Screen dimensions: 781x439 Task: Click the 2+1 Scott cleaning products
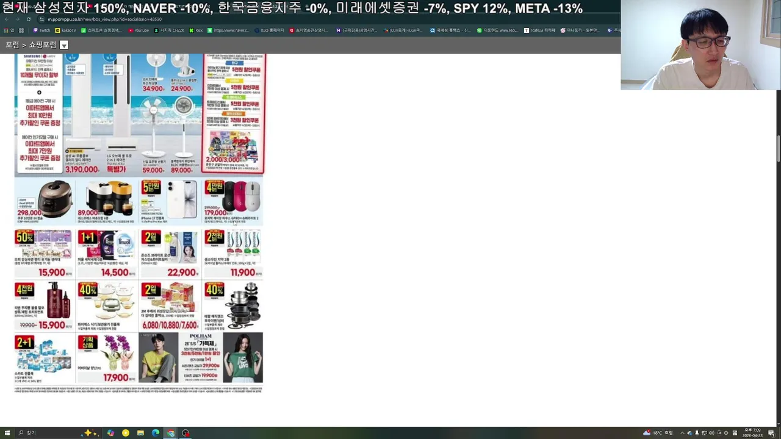click(x=45, y=358)
